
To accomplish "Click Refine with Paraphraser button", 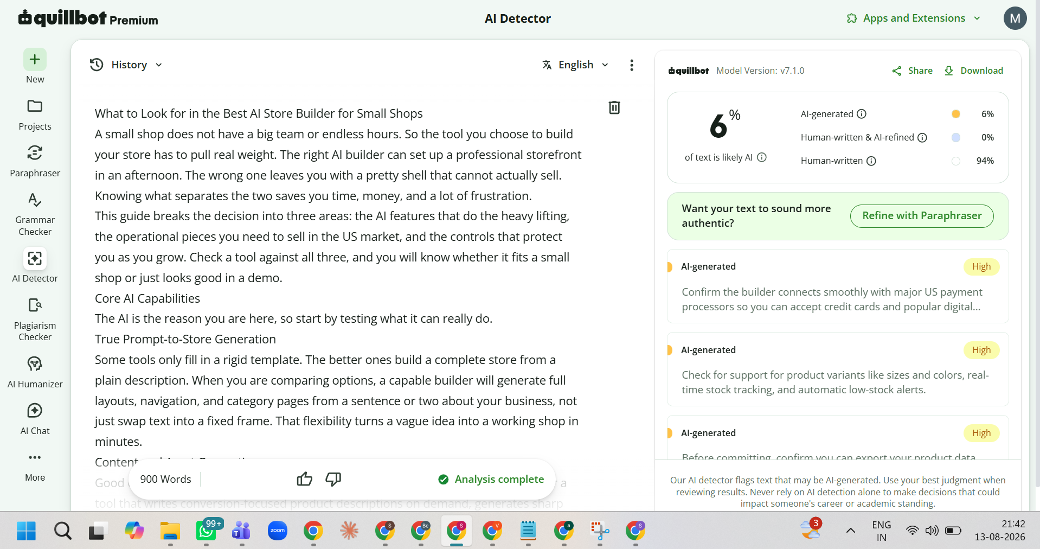I will [x=922, y=215].
